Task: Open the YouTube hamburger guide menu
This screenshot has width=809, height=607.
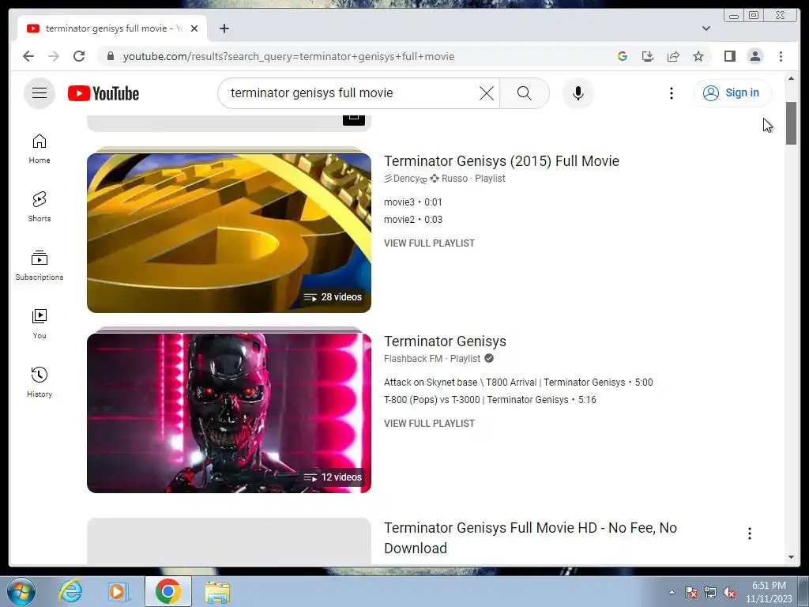Action: 40,93
